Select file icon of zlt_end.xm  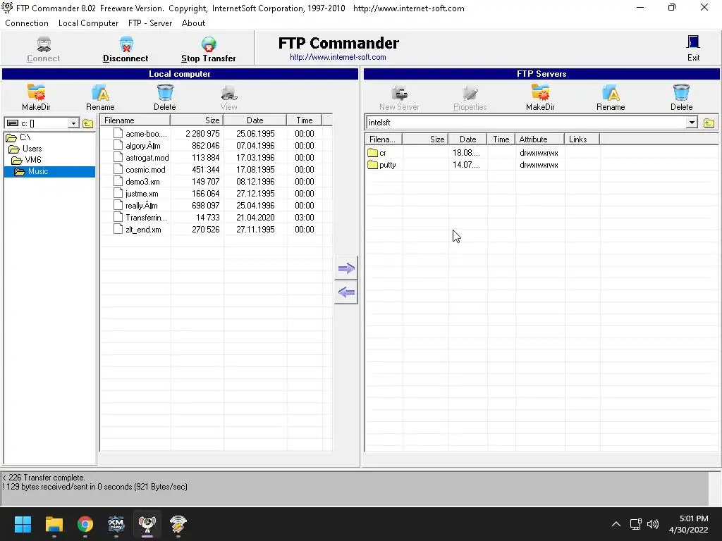pyautogui.click(x=118, y=229)
